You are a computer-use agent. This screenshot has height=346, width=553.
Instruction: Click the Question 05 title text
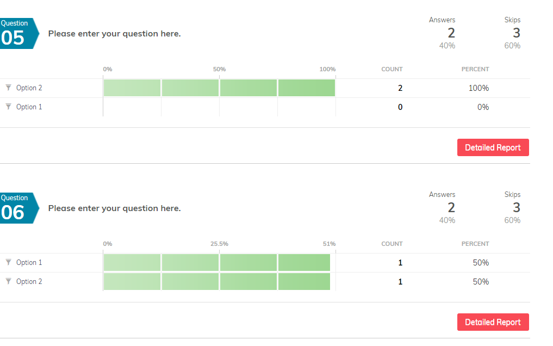click(x=114, y=34)
